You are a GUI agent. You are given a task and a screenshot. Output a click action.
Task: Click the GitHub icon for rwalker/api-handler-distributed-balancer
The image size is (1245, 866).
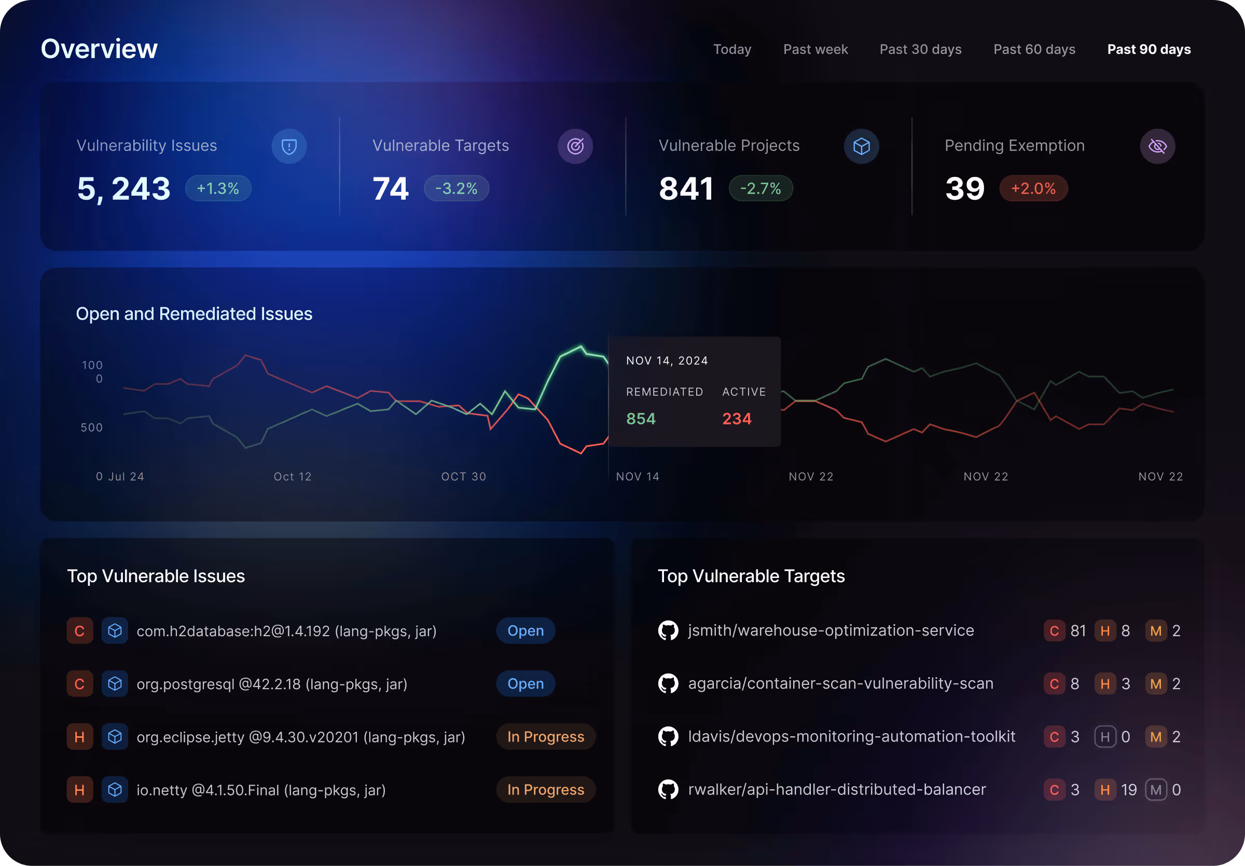pyautogui.click(x=669, y=790)
